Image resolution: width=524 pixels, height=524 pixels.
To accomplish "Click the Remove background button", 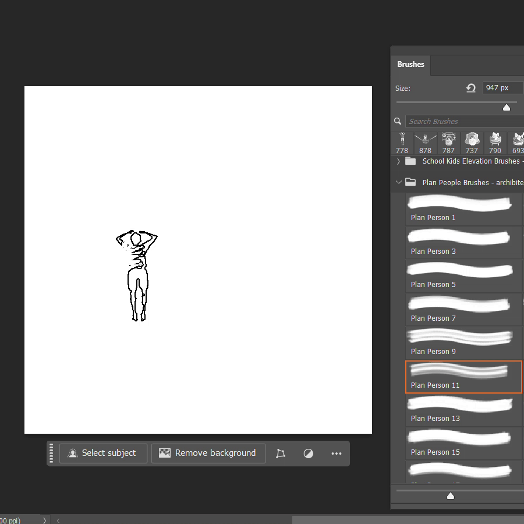I will tap(208, 453).
